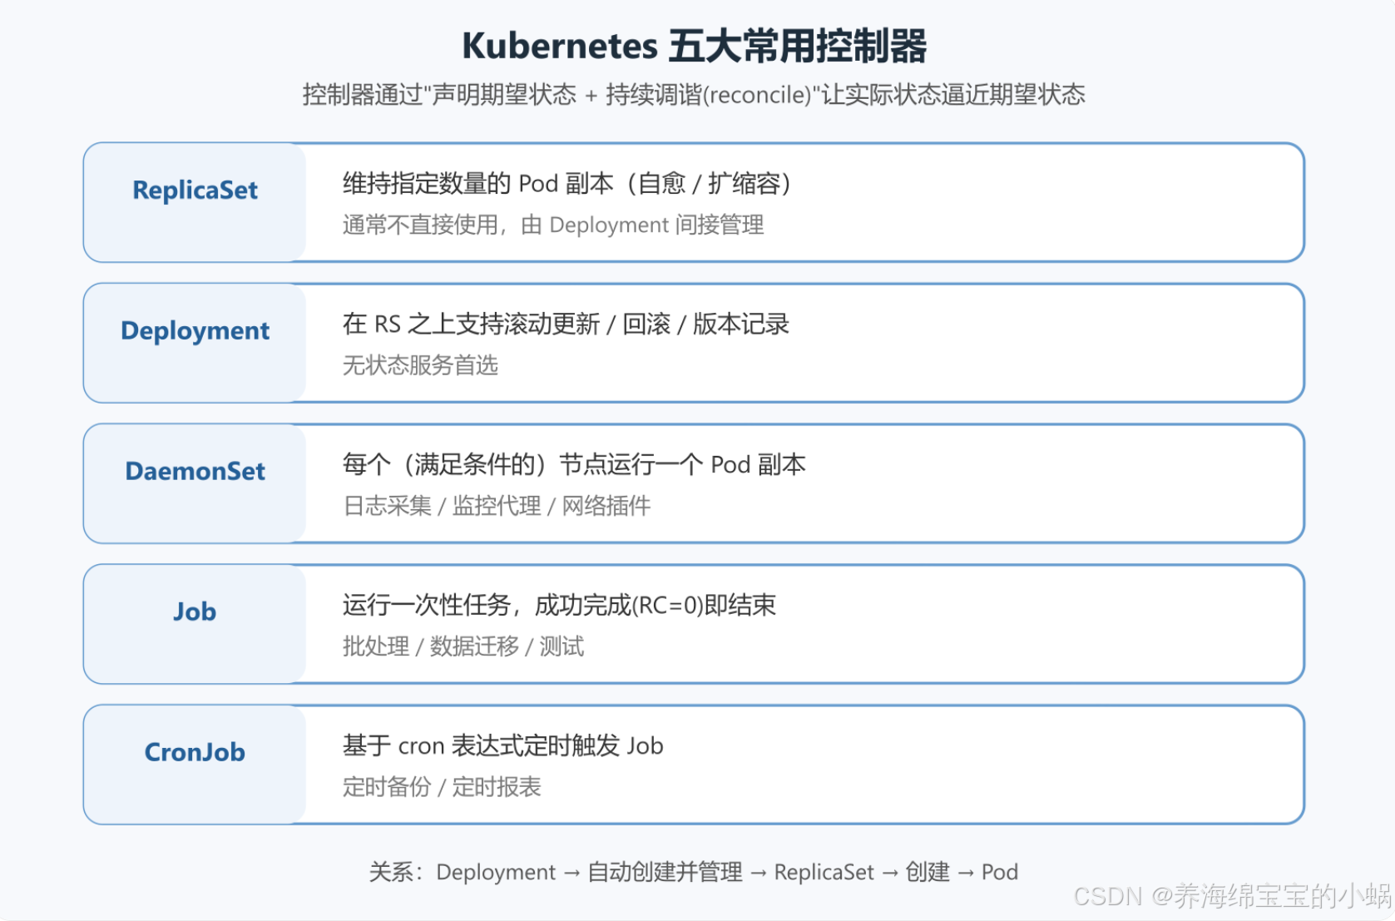The image size is (1395, 921).
Task: Click Deployment description about 滚动更新 / 回滚
Action: [x=566, y=324]
